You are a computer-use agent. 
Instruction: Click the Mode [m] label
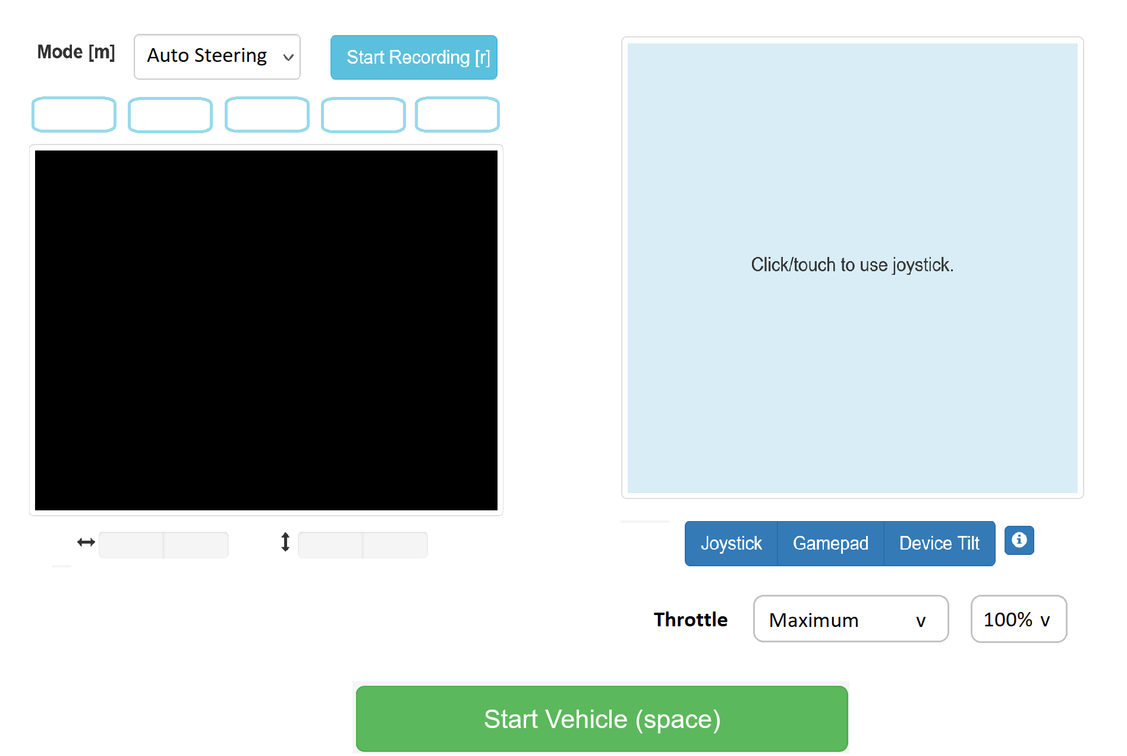click(75, 52)
